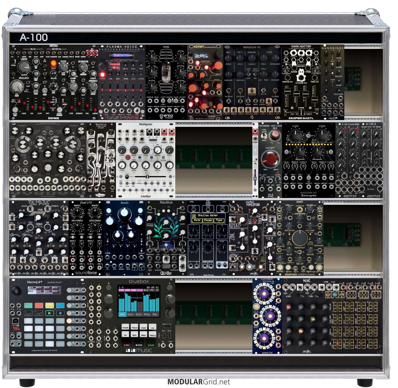Click the SHAPE knob on Multigrain
This screenshot has width=398, height=388.
[x=157, y=150]
